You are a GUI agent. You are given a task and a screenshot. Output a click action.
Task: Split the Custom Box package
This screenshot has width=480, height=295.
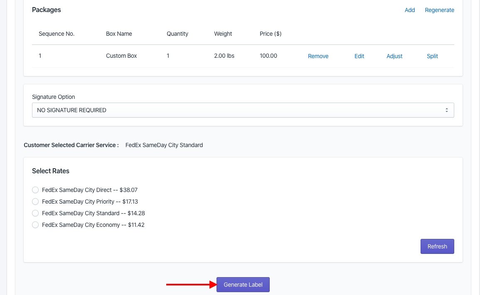pyautogui.click(x=432, y=56)
